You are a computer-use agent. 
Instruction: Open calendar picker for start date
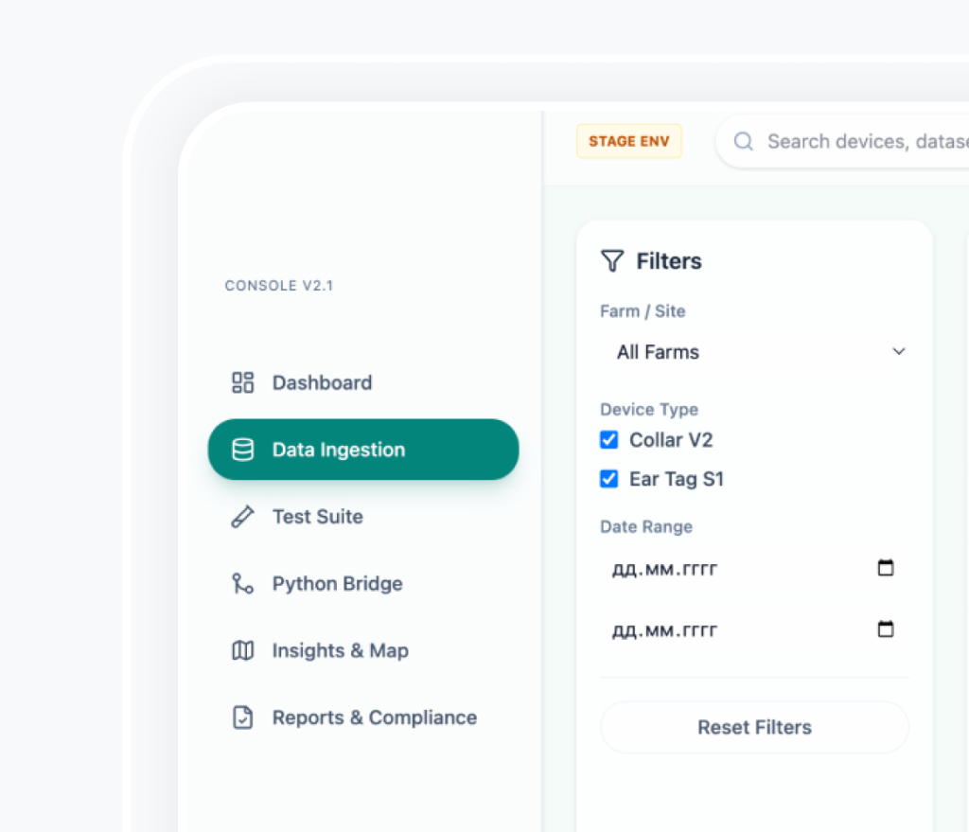pyautogui.click(x=886, y=568)
